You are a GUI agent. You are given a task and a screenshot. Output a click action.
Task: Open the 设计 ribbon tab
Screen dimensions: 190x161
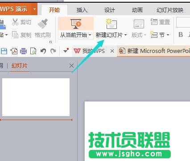coord(110,10)
